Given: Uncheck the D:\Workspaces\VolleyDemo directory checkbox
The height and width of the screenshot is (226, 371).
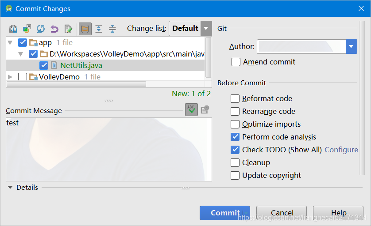Looking at the screenshot, I should (33, 54).
